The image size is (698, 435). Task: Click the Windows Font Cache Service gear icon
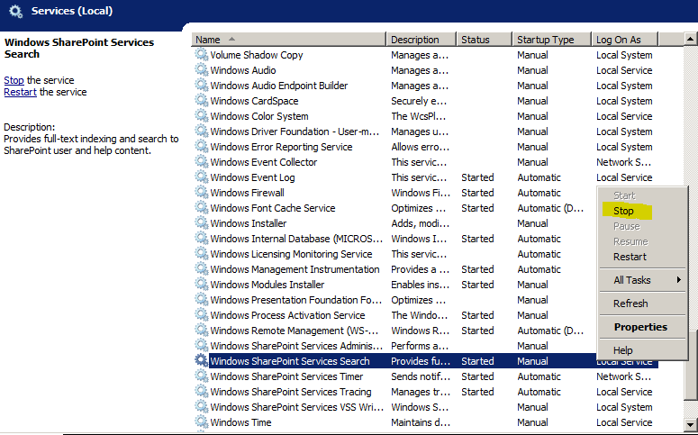[201, 207]
